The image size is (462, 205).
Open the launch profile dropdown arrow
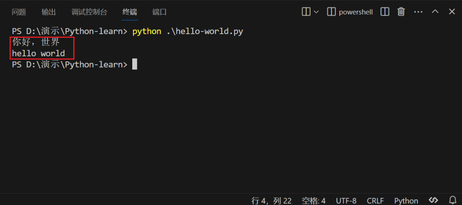click(316, 12)
